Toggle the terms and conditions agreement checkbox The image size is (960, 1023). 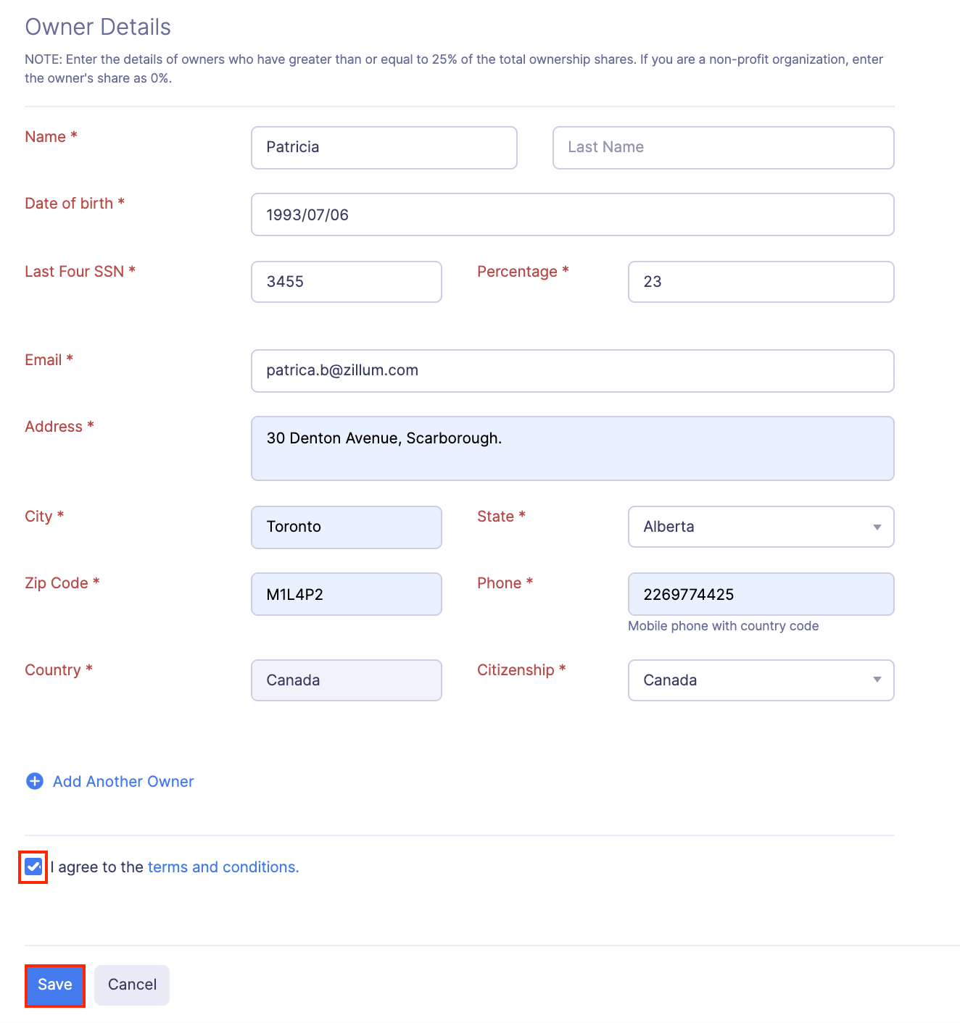tap(33, 867)
